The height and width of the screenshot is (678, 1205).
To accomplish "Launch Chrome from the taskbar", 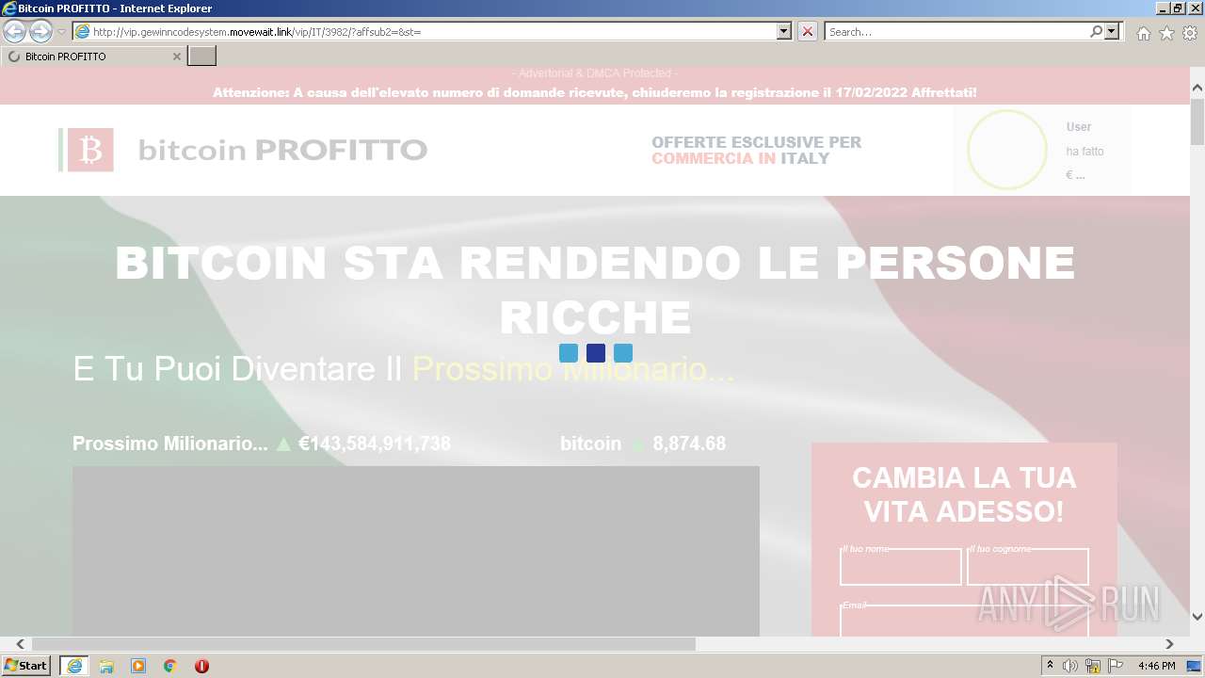I will coord(170,666).
